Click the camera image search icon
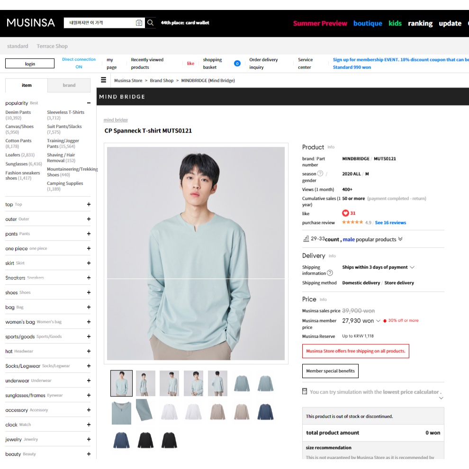The height and width of the screenshot is (469, 469). click(139, 23)
